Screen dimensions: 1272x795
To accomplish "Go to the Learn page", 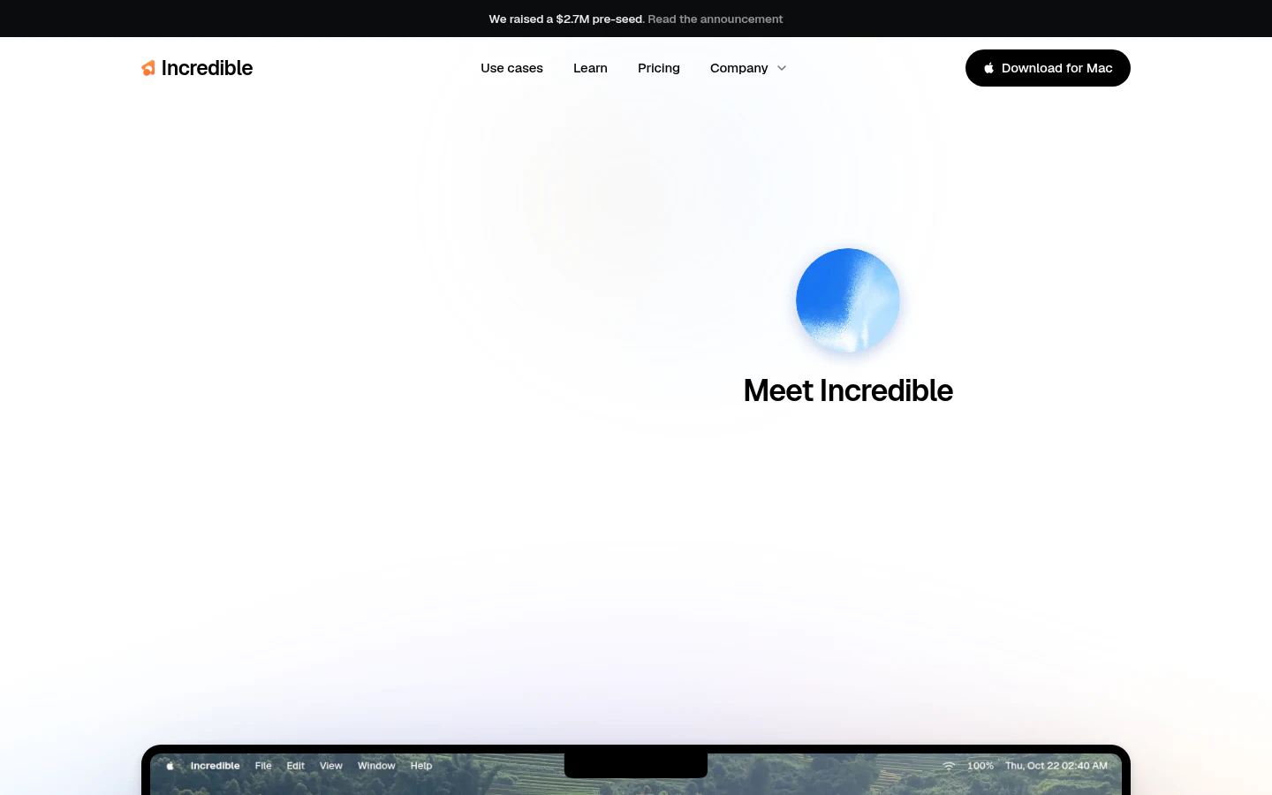I will tap(590, 68).
